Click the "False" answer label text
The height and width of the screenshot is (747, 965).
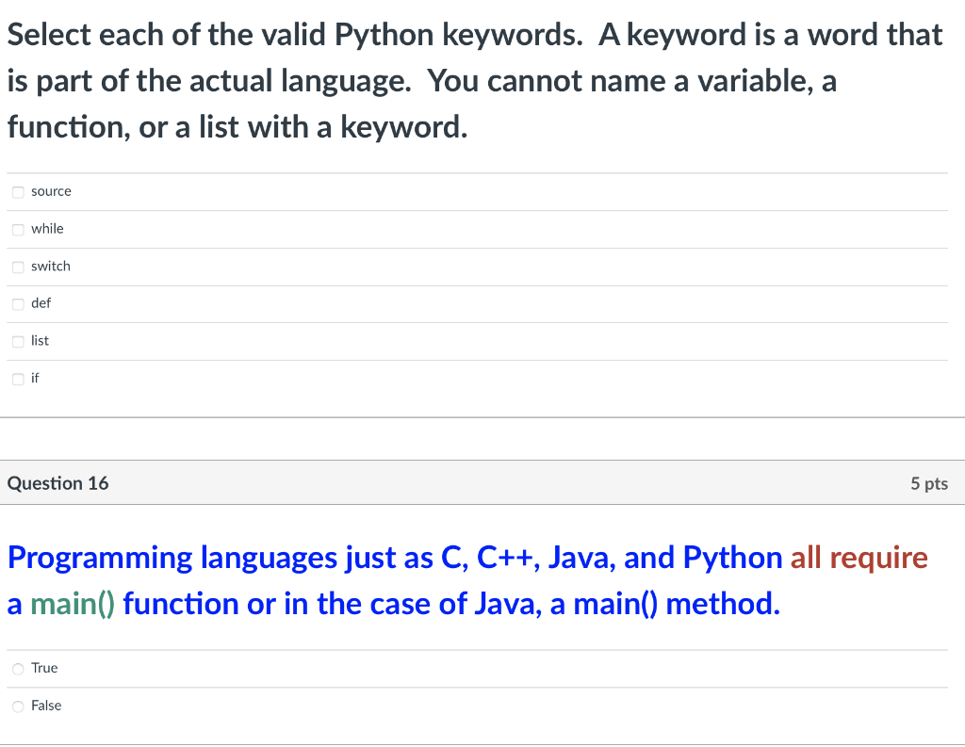pyautogui.click(x=46, y=706)
